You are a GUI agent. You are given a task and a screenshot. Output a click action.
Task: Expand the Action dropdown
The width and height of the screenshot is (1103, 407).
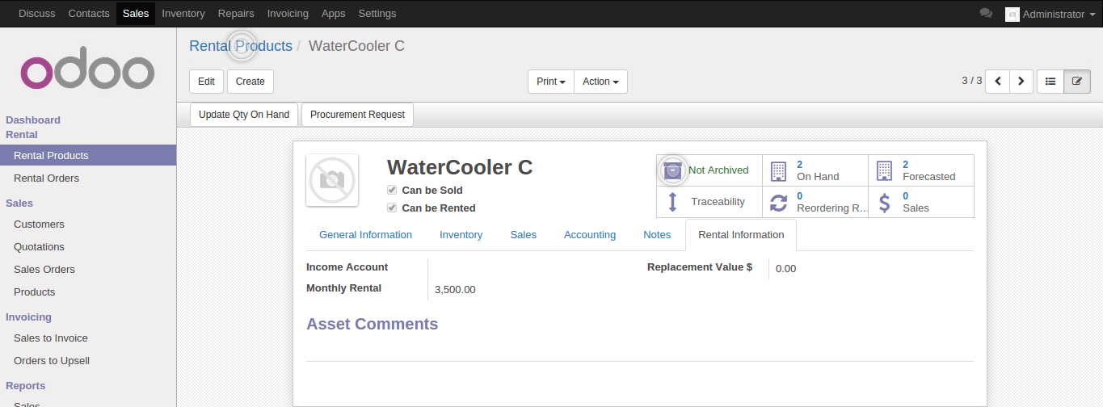point(600,82)
